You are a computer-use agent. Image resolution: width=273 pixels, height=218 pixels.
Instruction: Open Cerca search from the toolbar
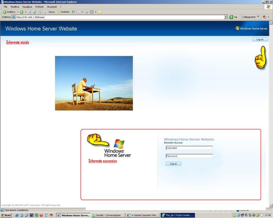pyautogui.click(x=49, y=12)
